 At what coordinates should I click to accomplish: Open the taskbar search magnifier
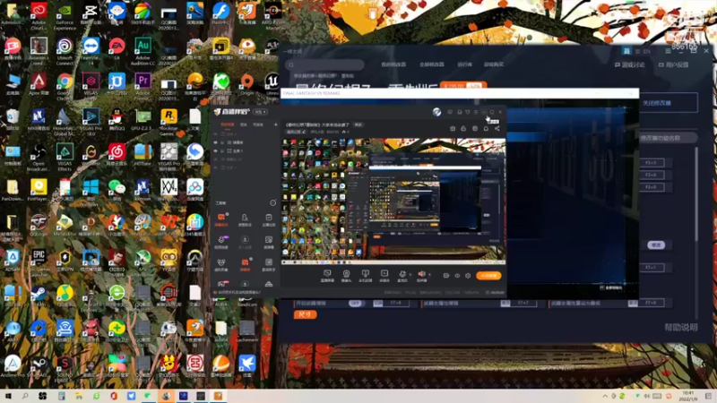click(25, 396)
